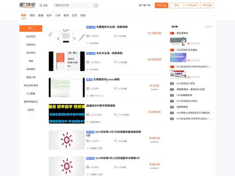Open ranking item AFP金融理财师
The width and height of the screenshot is (235, 176).
pos(184,95)
